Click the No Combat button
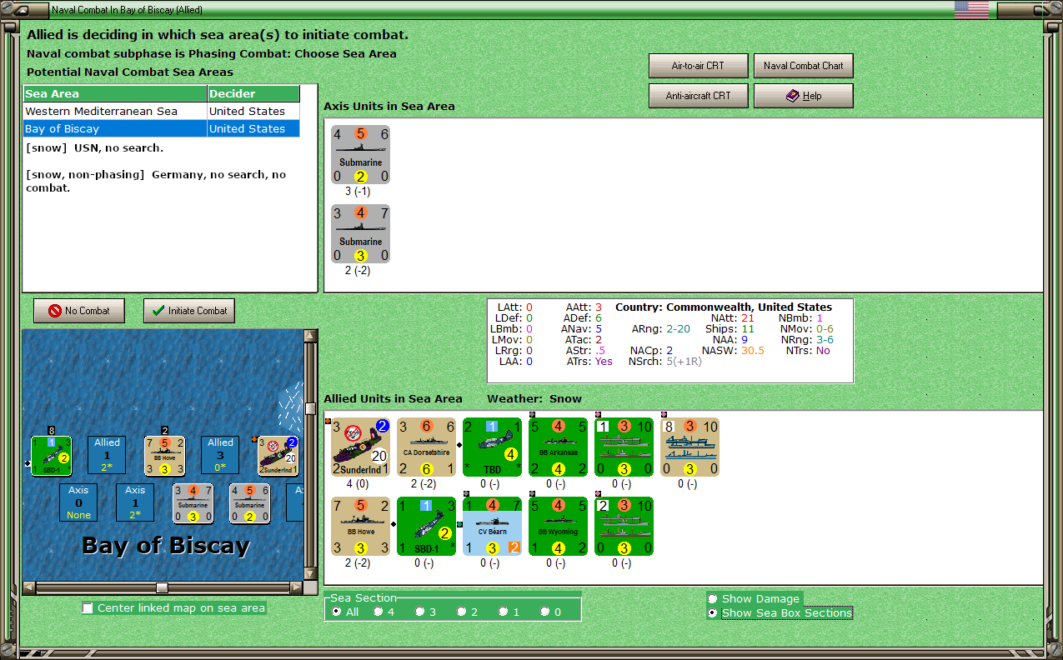 tap(78, 311)
